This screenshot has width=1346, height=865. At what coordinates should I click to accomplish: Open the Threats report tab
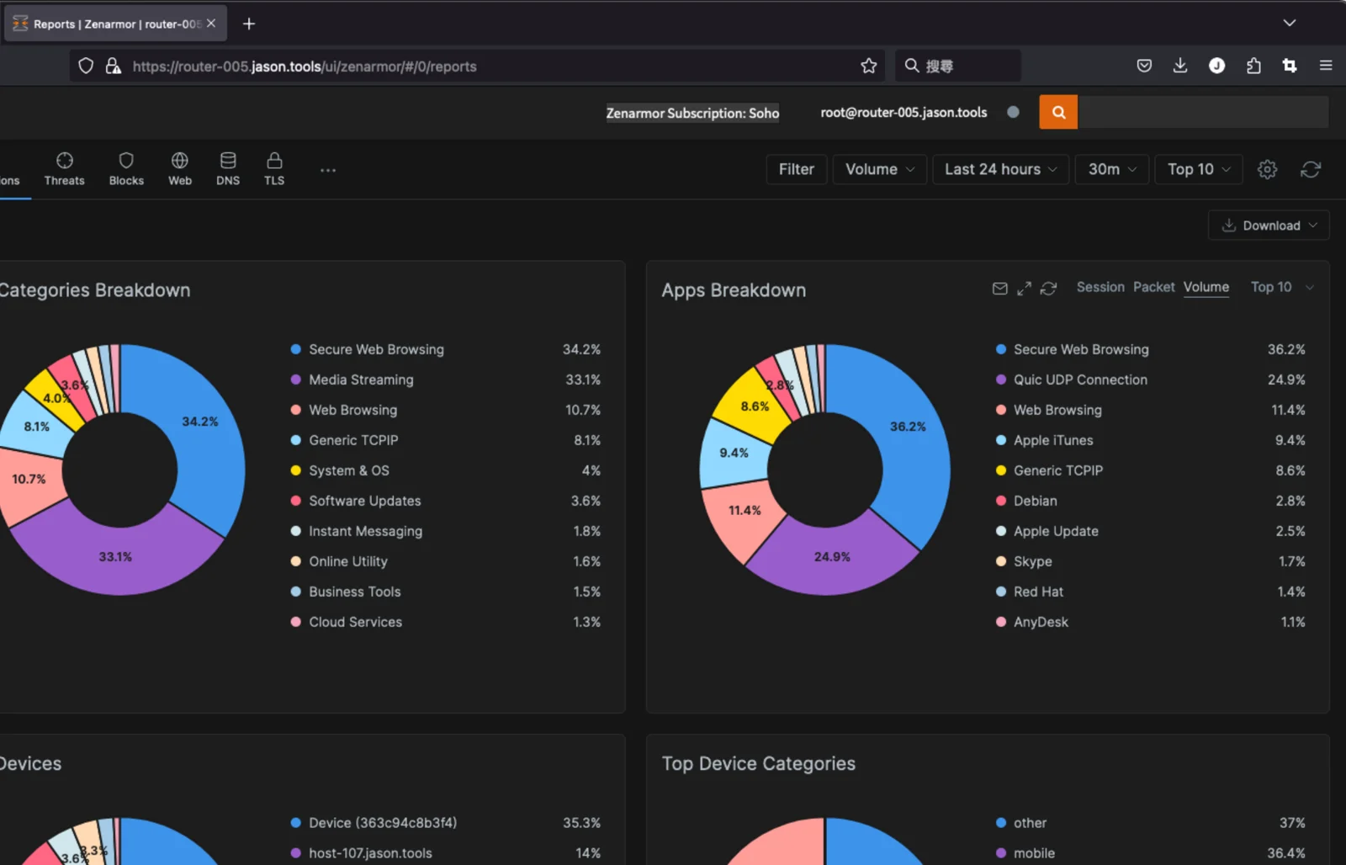(x=65, y=169)
